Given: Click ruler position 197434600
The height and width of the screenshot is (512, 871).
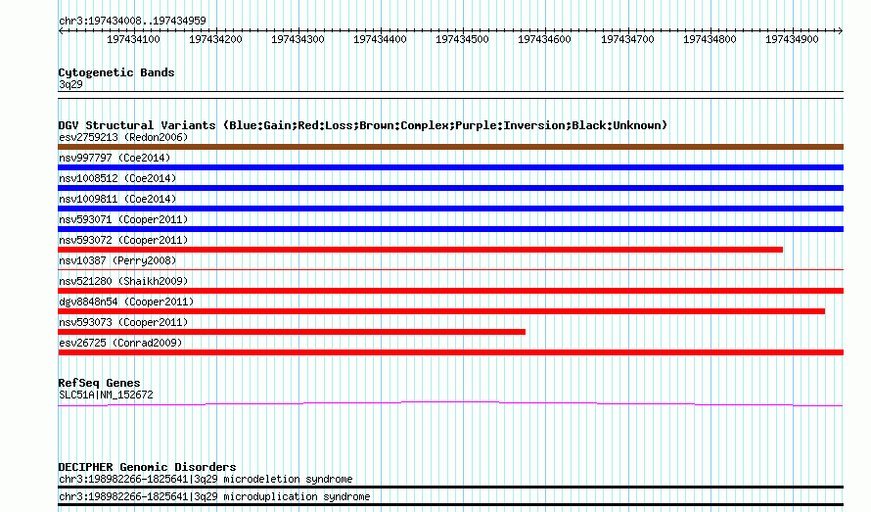Looking at the screenshot, I should (x=544, y=39).
